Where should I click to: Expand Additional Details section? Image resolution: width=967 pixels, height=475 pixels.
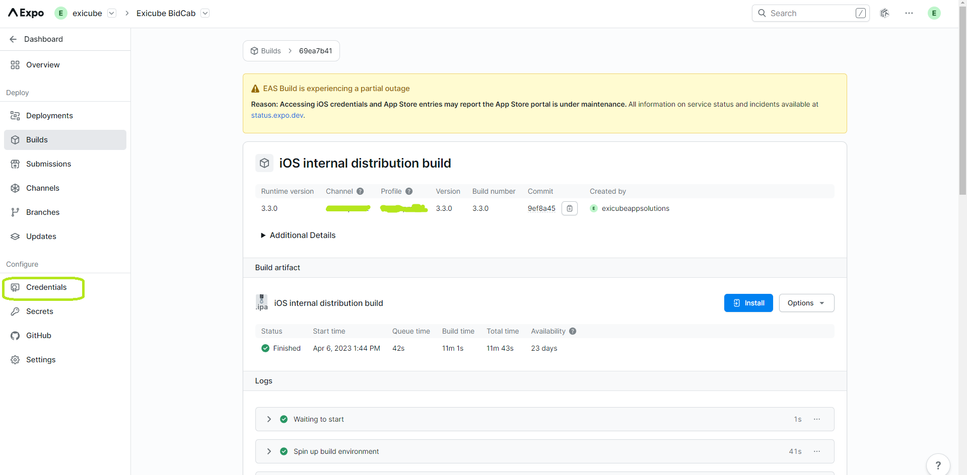298,235
